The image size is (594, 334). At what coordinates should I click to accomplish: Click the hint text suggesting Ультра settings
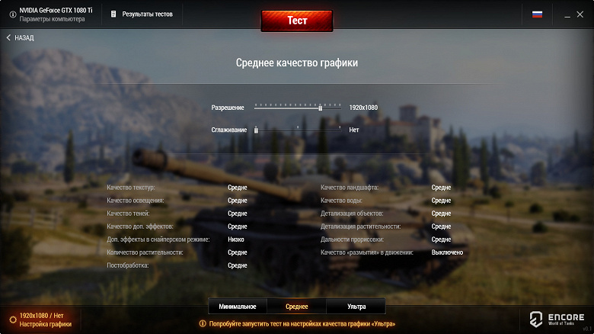(302, 324)
